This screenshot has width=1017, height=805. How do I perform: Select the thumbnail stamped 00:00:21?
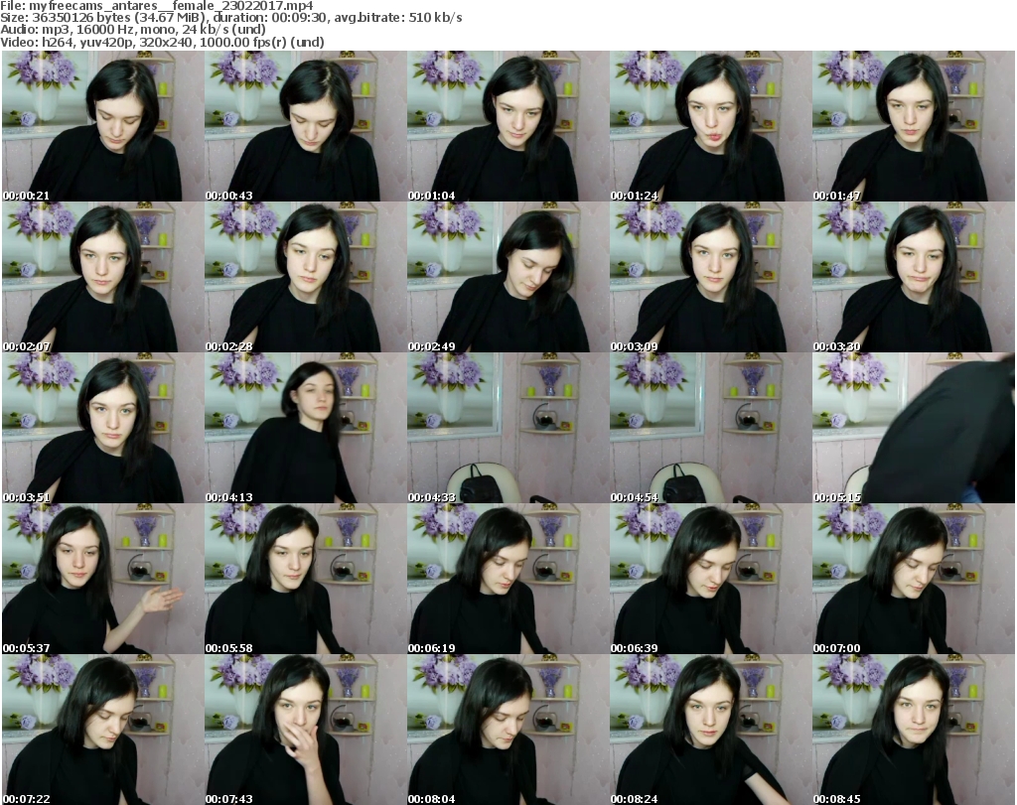click(x=102, y=126)
